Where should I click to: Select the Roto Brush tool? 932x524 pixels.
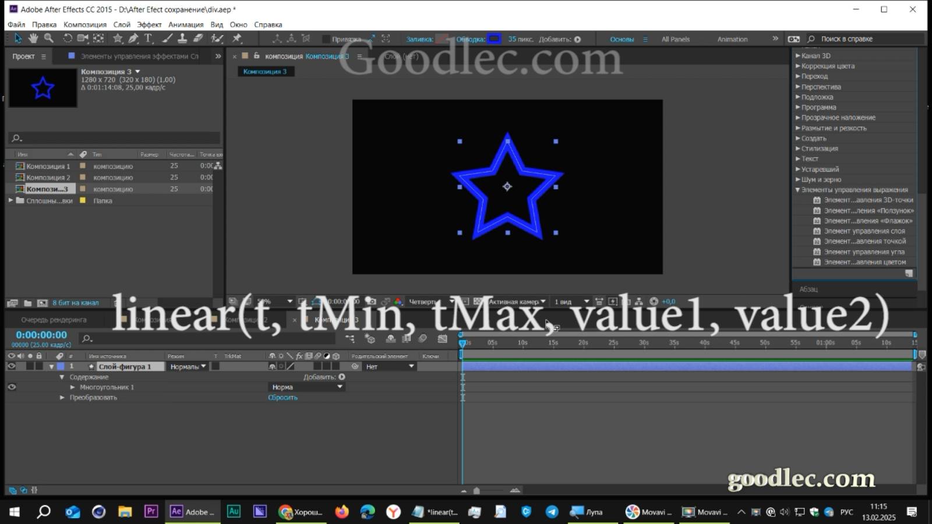(217, 38)
